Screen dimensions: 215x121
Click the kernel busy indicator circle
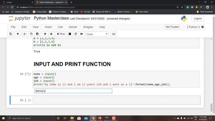coord(203,27)
